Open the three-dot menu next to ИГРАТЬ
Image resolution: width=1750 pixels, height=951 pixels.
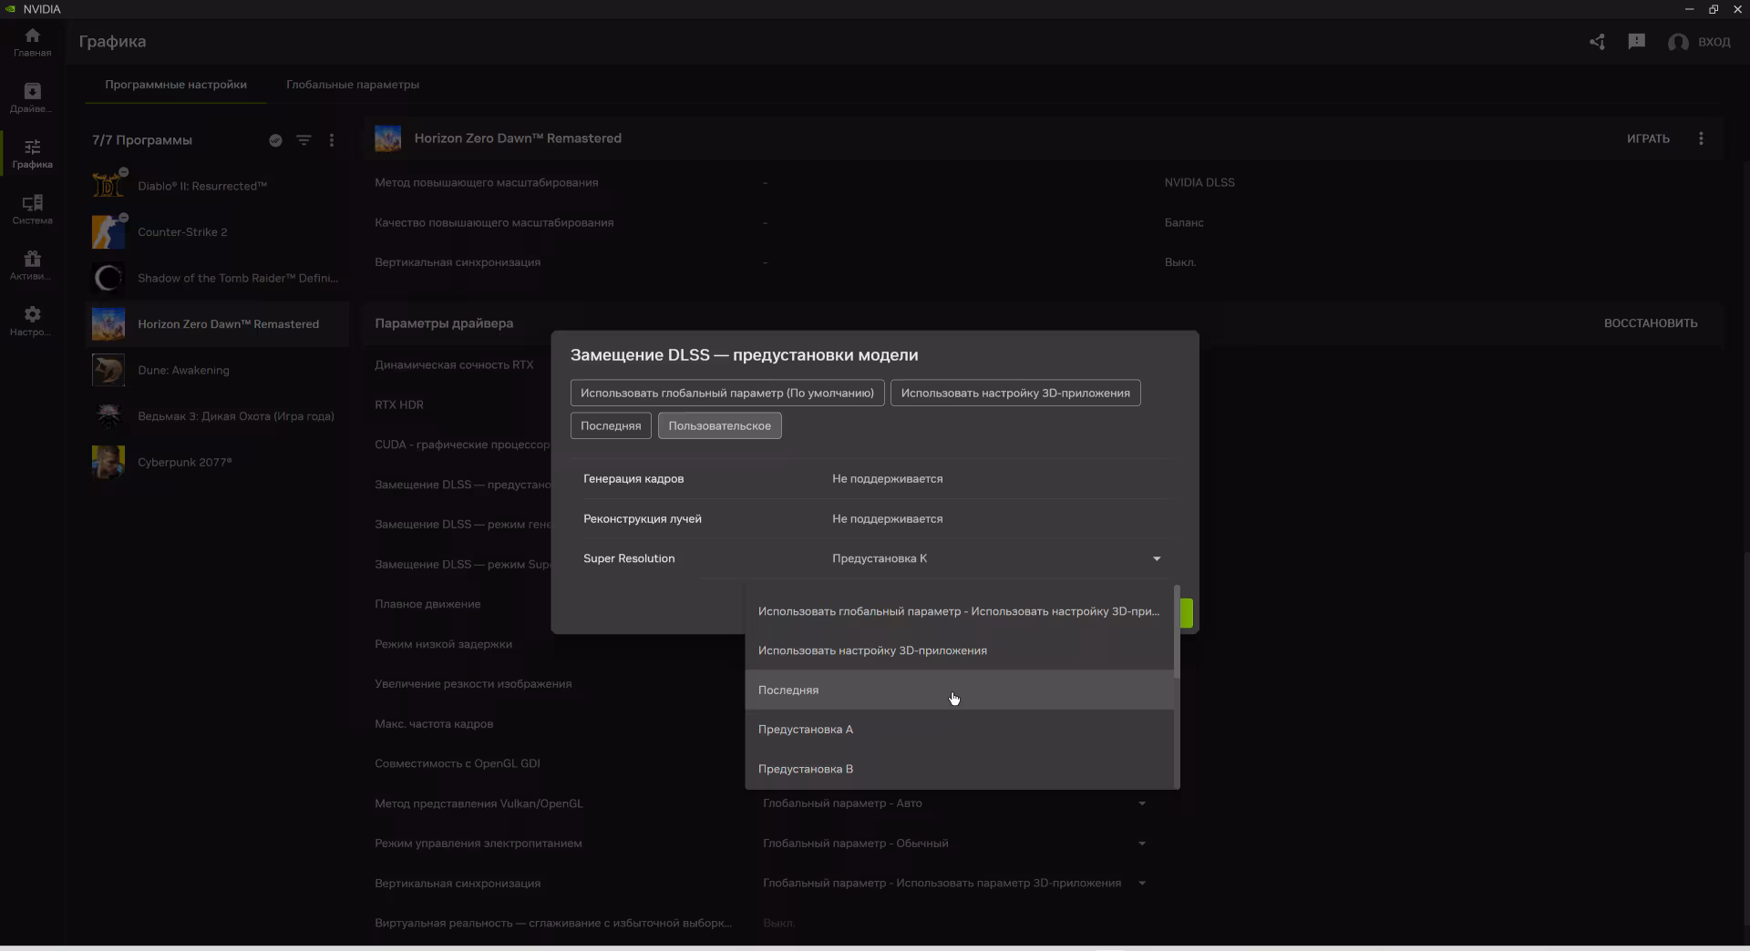click(1702, 138)
